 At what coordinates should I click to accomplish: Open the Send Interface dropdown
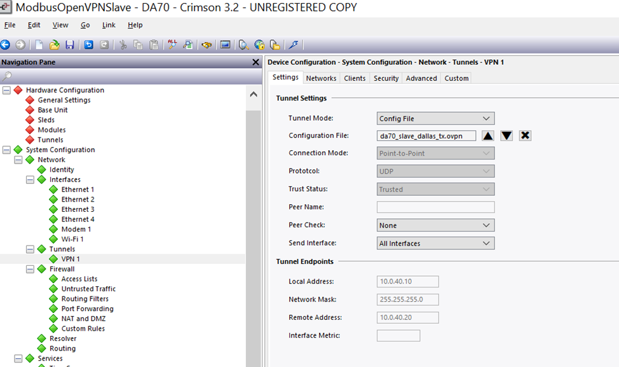[x=435, y=244]
